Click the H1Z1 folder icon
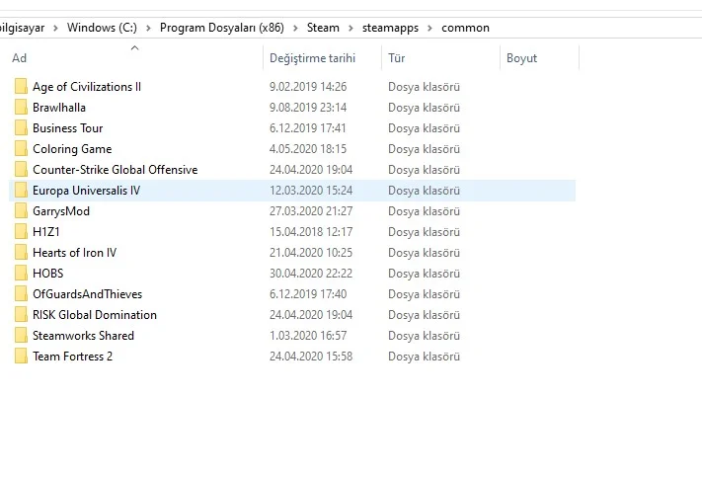Viewport: 702px width, 477px height. tap(21, 231)
